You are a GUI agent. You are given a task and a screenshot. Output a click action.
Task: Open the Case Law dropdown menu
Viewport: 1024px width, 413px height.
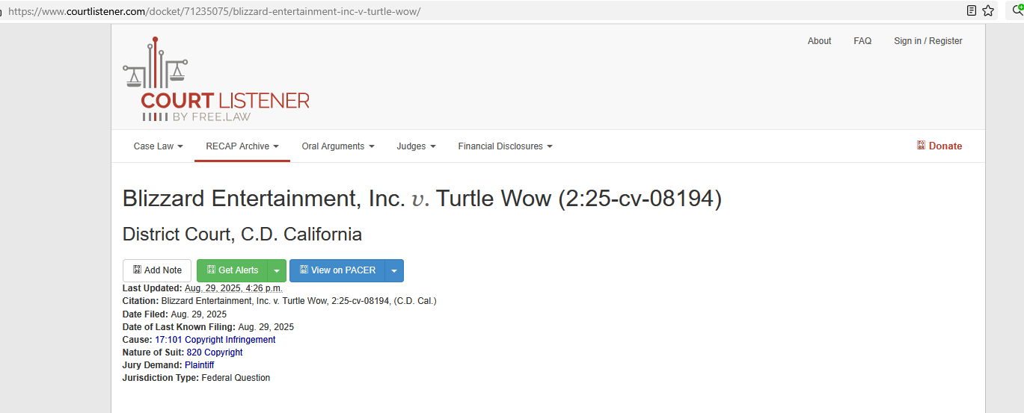point(158,146)
